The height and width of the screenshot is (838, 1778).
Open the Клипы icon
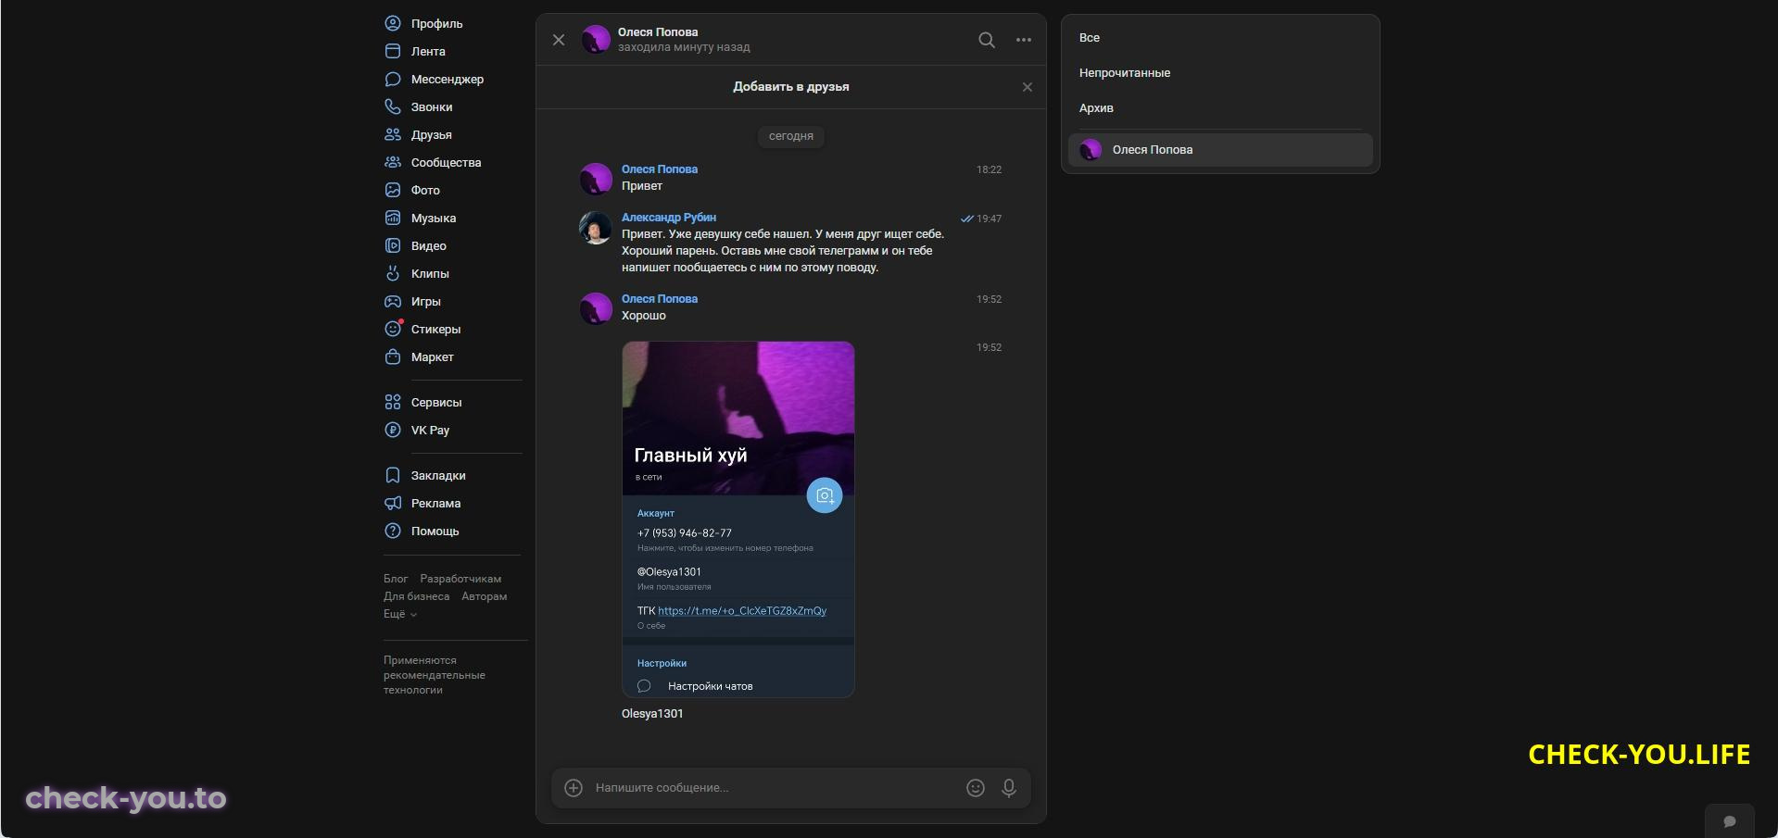[393, 273]
